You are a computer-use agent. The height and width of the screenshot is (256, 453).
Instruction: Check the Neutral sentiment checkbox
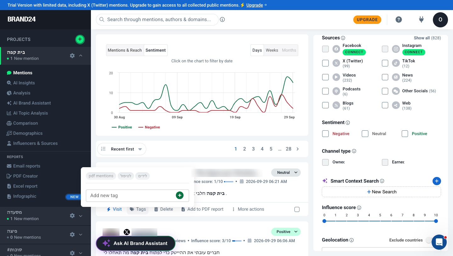365,134
